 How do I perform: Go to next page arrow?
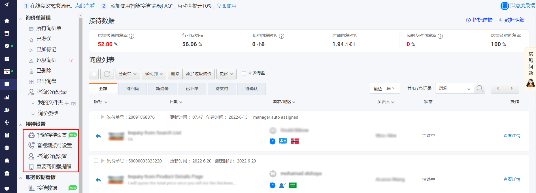point(512,88)
